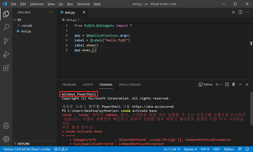Switch to the Debug Console tab
This screenshot has width=253, height=152.
tap(130, 85)
